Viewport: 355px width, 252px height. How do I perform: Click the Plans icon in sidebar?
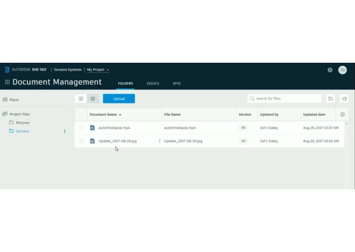pyautogui.click(x=5, y=99)
